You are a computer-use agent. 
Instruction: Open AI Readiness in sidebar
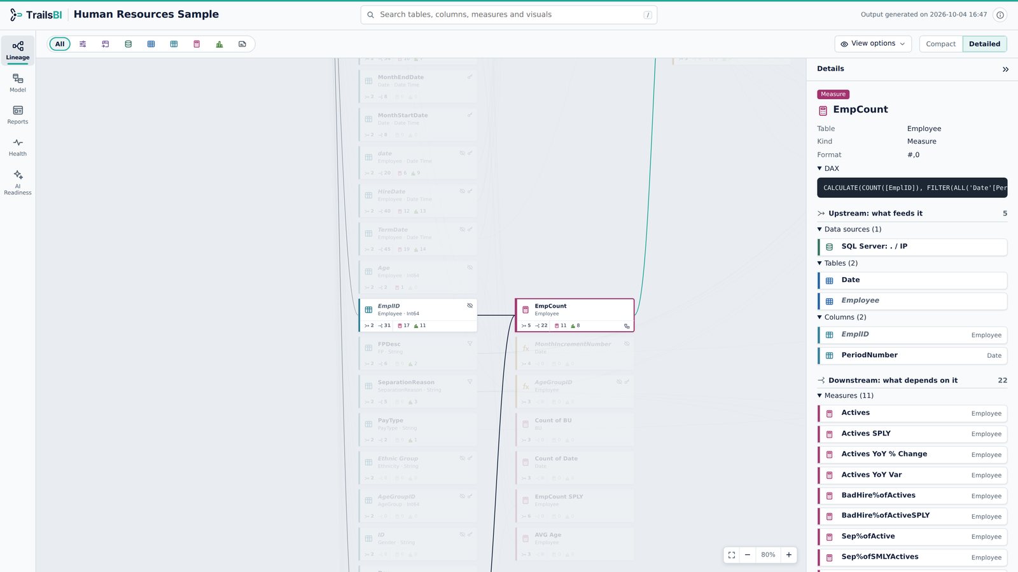18,182
